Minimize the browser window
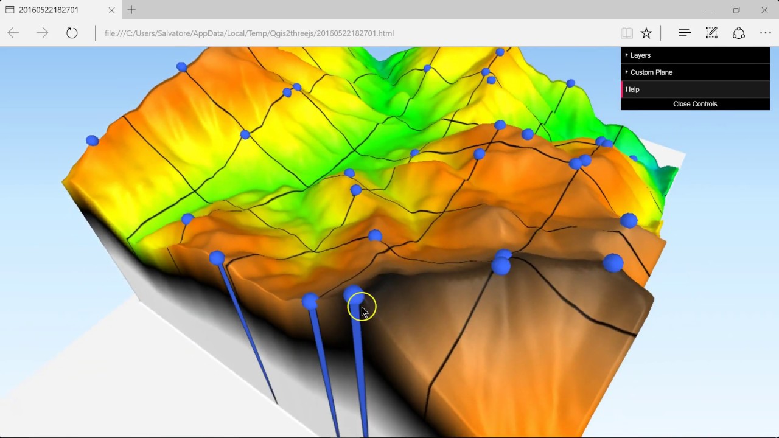This screenshot has width=779, height=438. (708, 10)
